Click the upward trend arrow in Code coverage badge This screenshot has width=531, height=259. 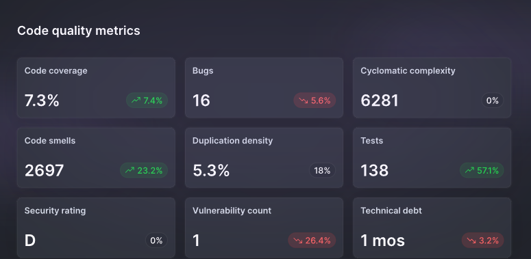136,100
